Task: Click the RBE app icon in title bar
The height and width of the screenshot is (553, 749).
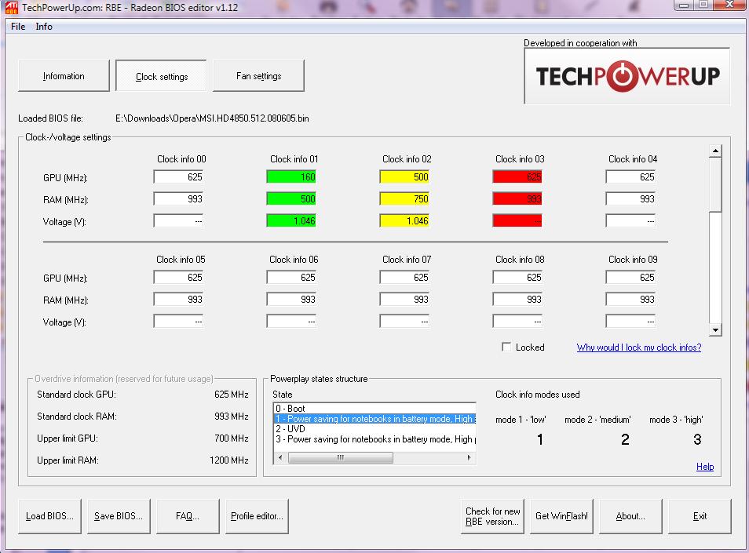Action: pos(12,7)
